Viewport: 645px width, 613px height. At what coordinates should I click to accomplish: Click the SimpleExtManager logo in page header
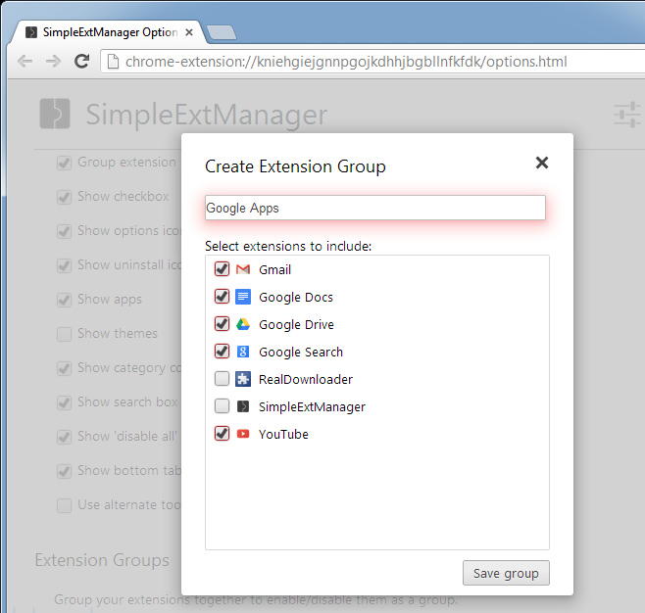tap(55, 114)
